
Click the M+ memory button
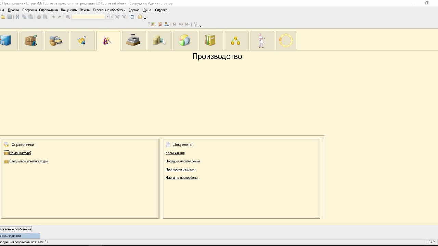[x=181, y=24]
